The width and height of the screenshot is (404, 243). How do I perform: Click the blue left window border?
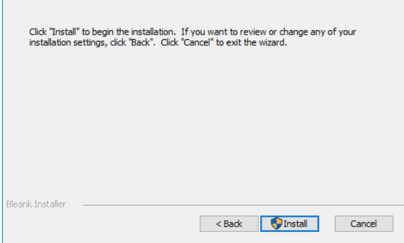click(x=3, y=121)
